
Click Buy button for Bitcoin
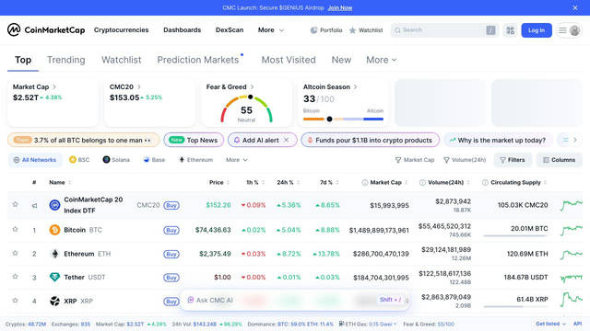coord(171,230)
